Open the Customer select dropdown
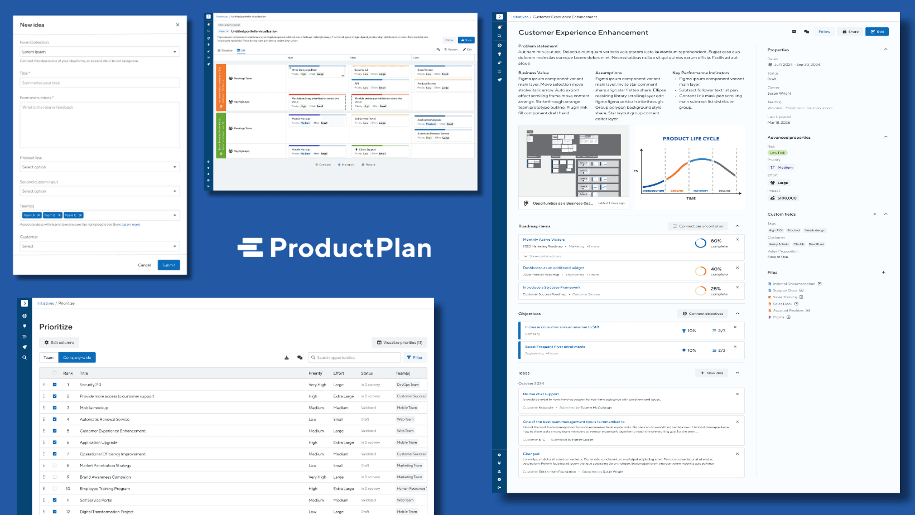This screenshot has height=515, width=915. (100, 246)
